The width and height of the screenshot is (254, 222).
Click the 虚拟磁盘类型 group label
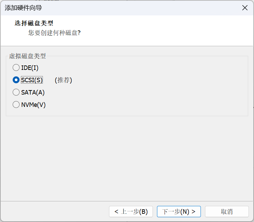[27, 56]
